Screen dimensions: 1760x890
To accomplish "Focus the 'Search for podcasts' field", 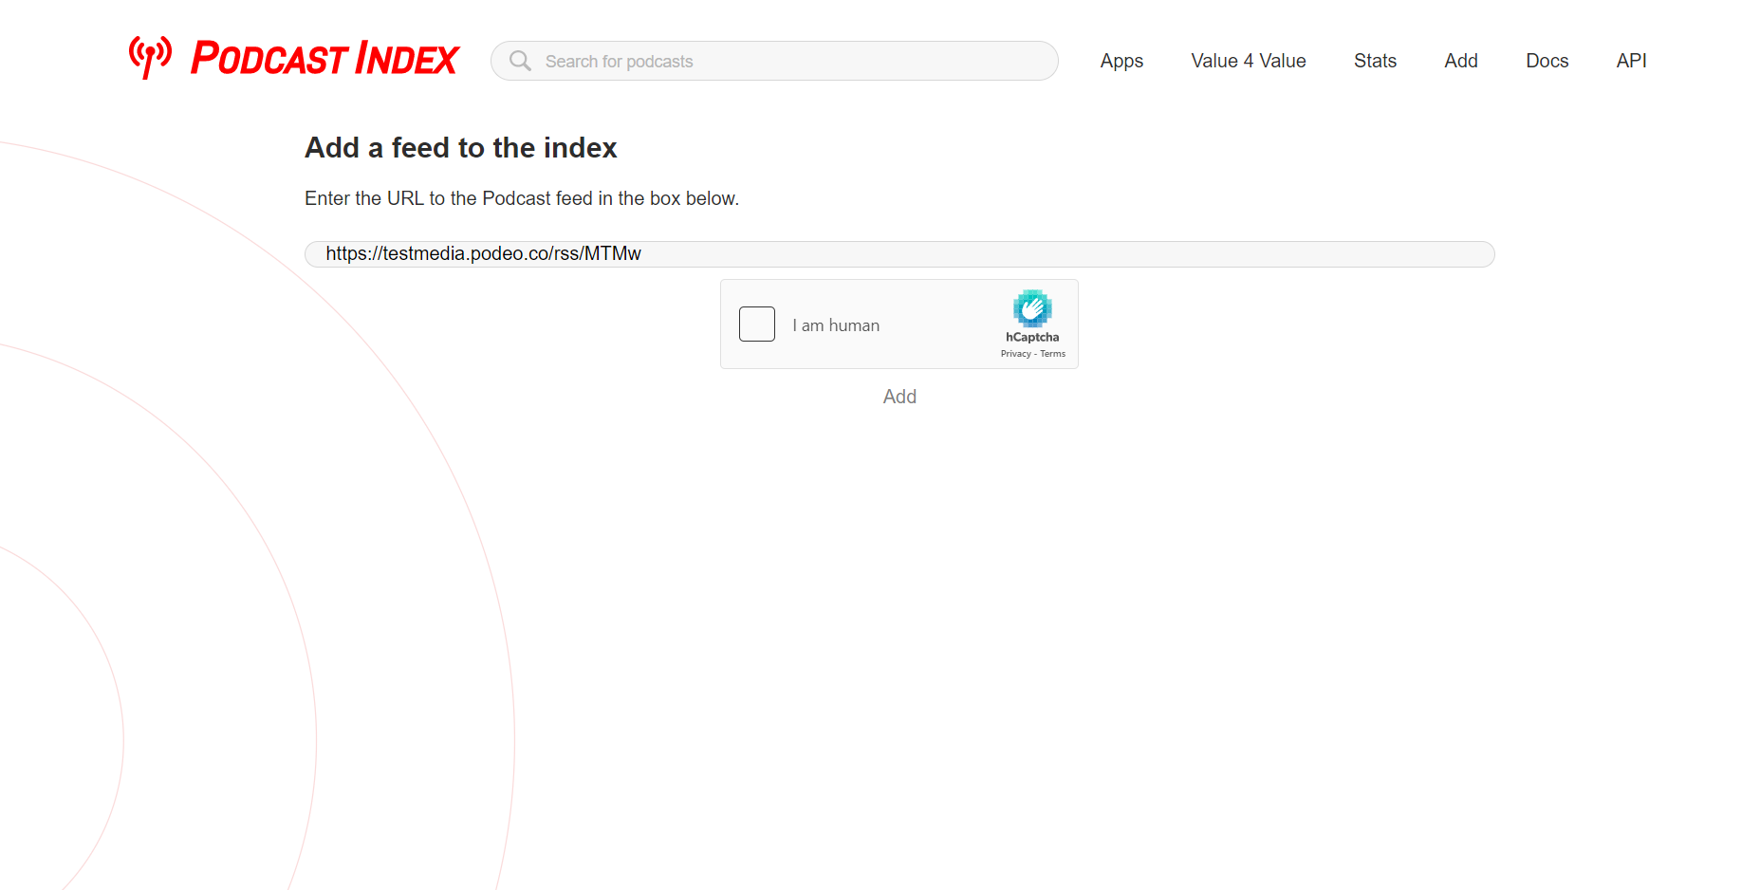I will [774, 61].
